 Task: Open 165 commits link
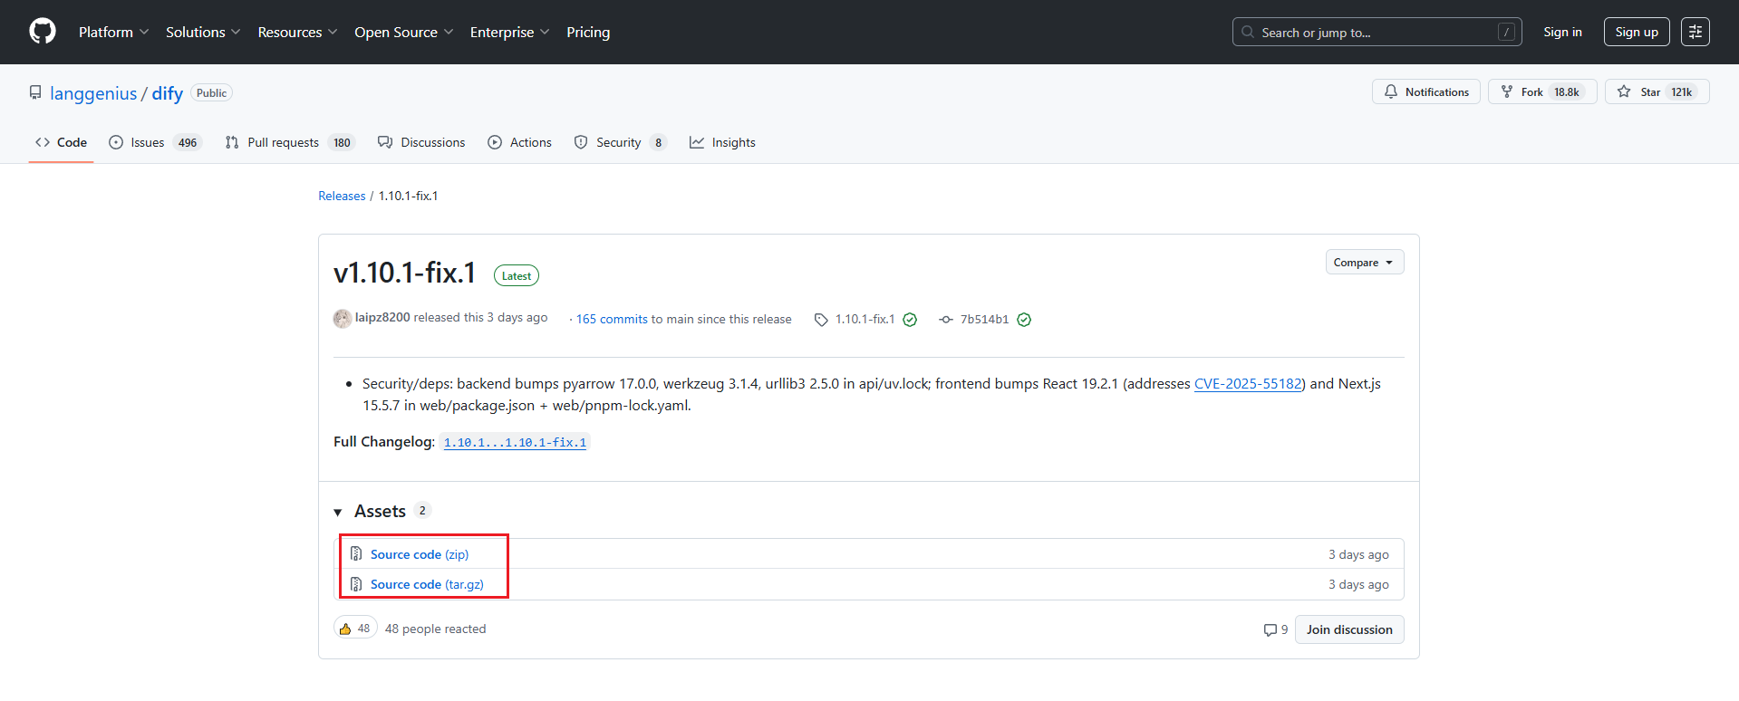coord(612,319)
